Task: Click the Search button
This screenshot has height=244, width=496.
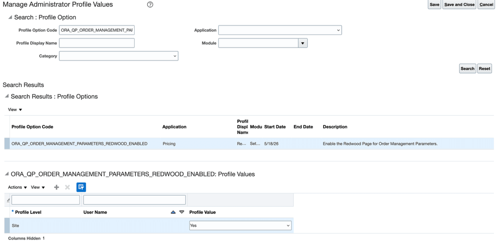Action: [468, 69]
